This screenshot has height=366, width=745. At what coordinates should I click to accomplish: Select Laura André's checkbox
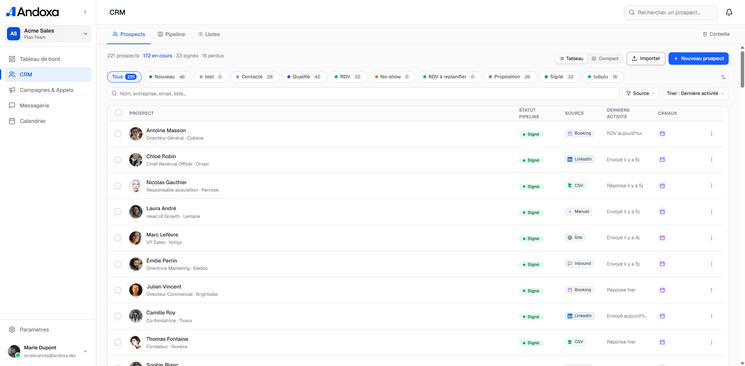pos(118,212)
